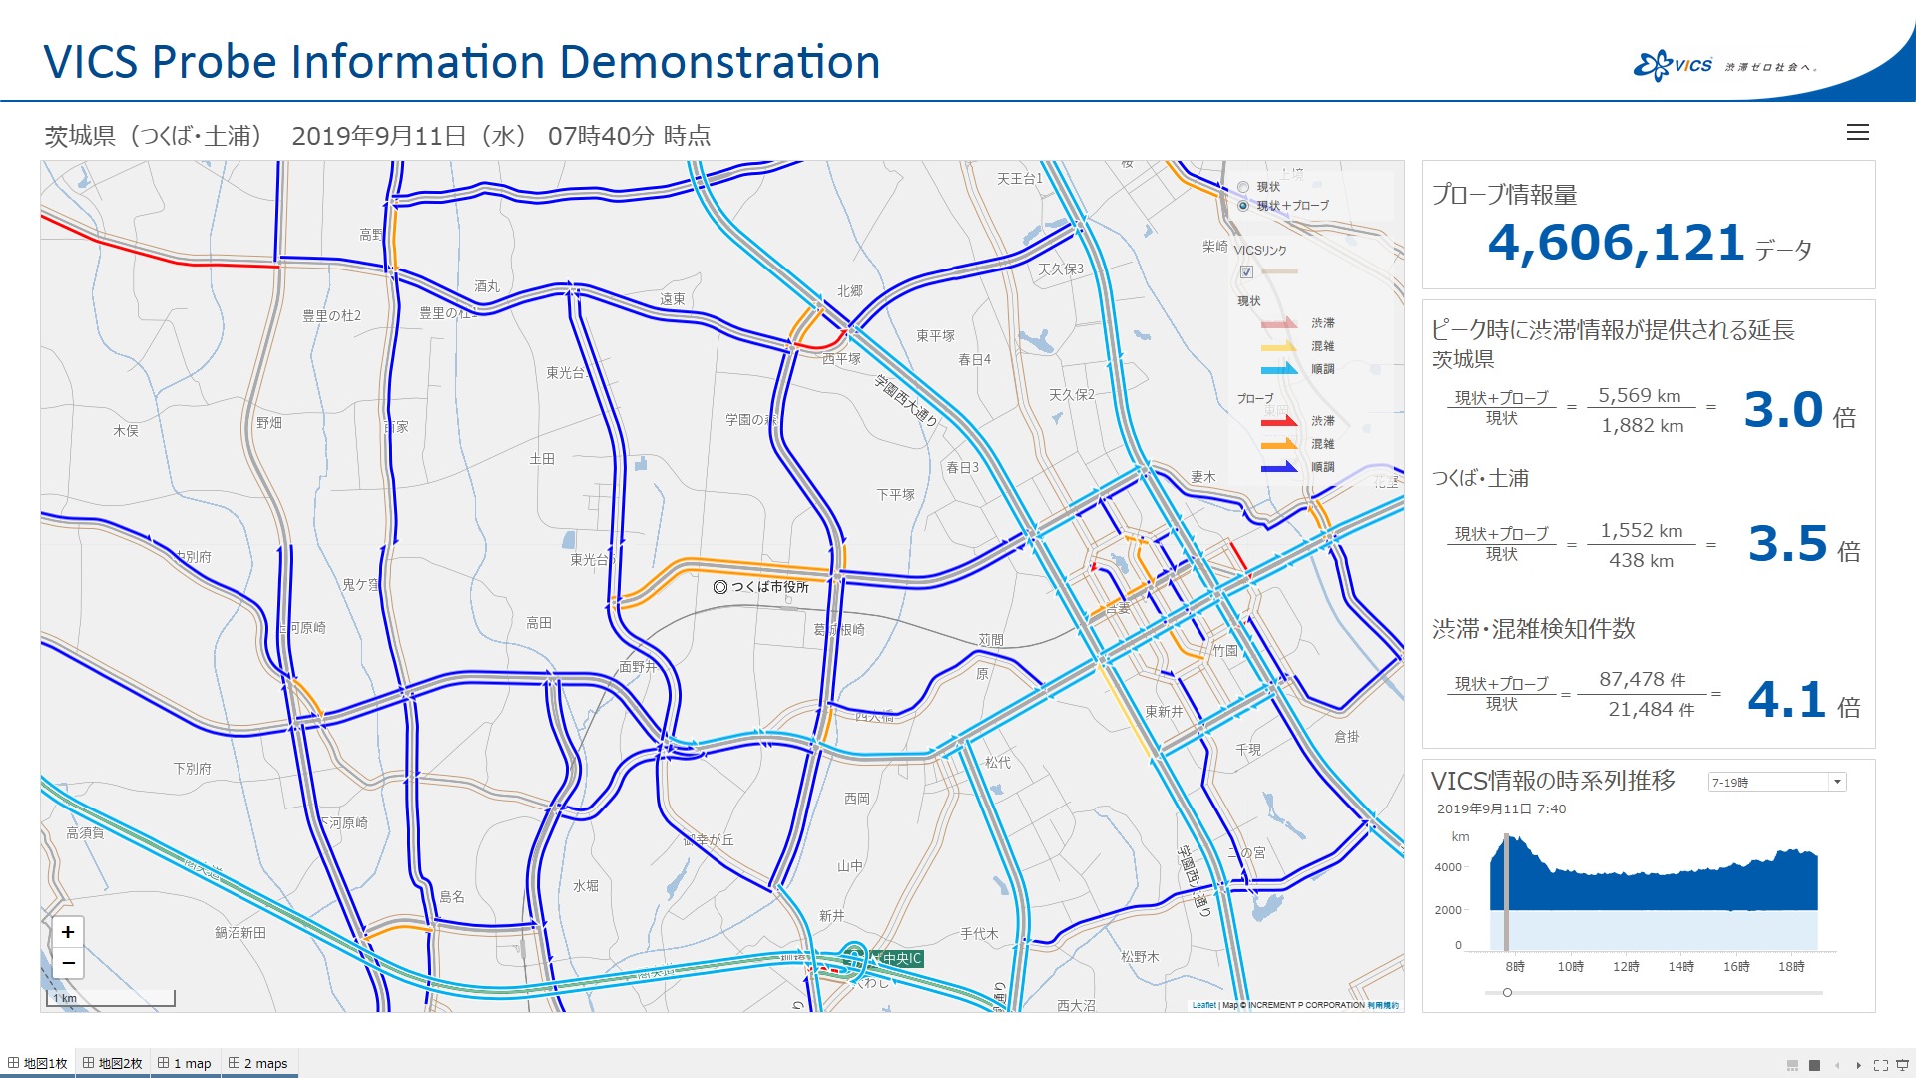Zoom in on the map
1916x1078 pixels.
(x=68, y=932)
